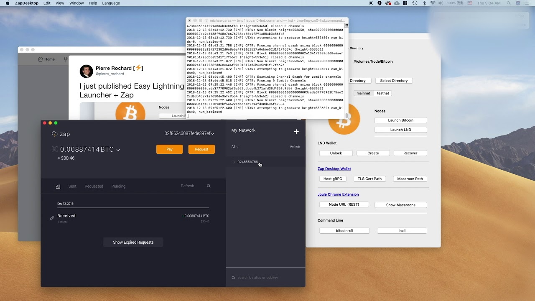Viewport: 535px width, 301px height.
Task: Open Time Machine menu bar icon
Action: 415,3
